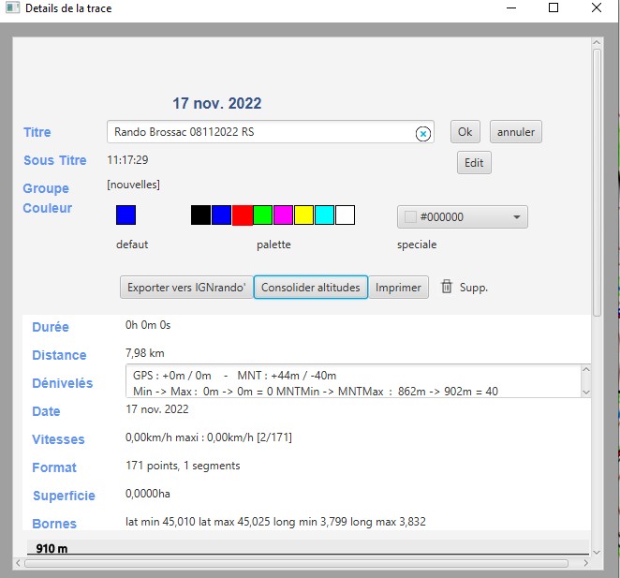Clear the Titre field with the X icon
This screenshot has height=578, width=620.
click(422, 133)
